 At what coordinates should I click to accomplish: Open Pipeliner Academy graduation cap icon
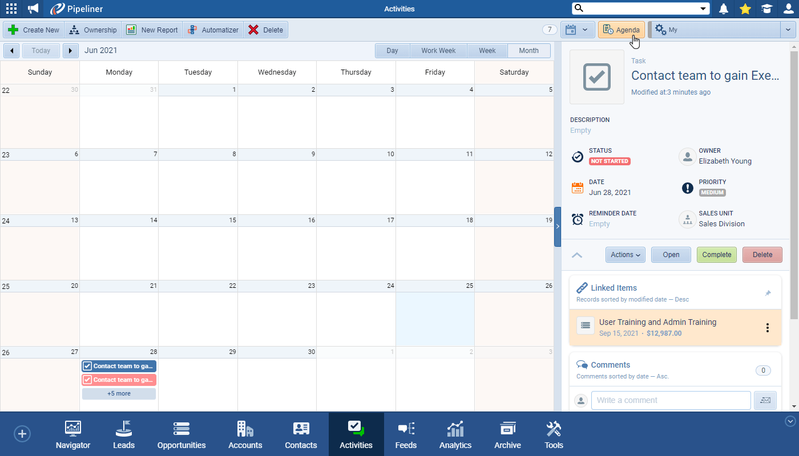767,9
